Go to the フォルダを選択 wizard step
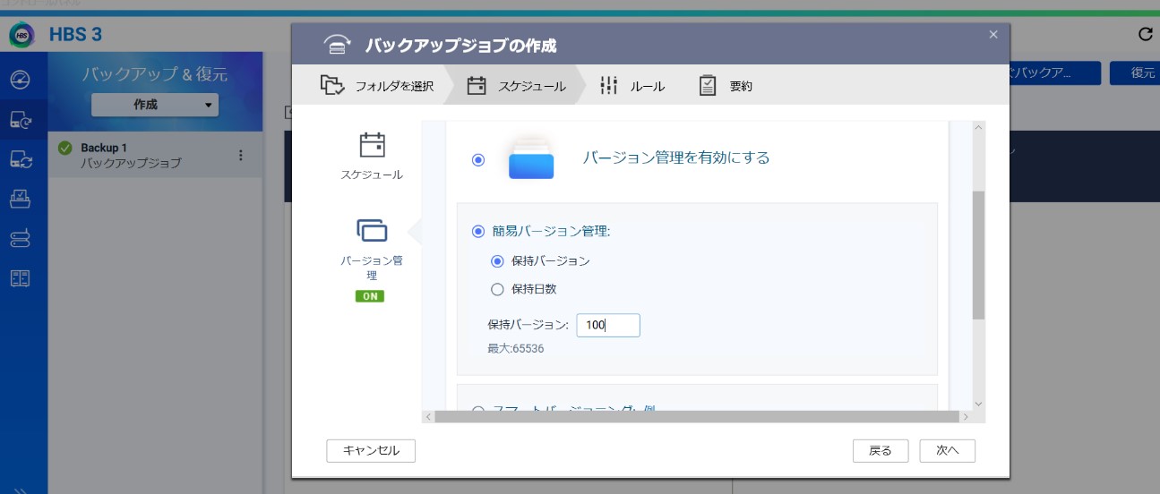 coord(378,86)
